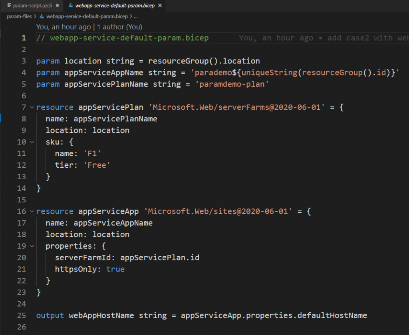
Task: Click the bicep file icon in active tab
Action: click(x=71, y=6)
